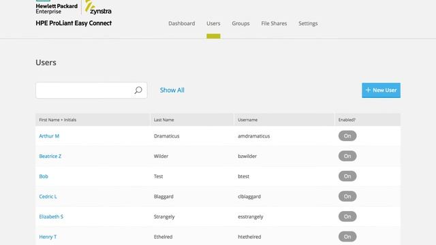Screen dimensions: 436x245
Task: Click last name Dramaticus
Action: [166, 136]
